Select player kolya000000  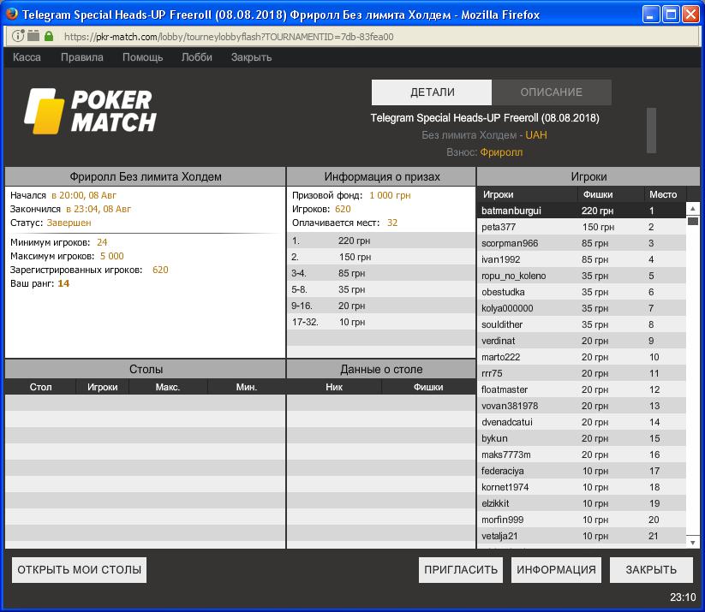[582, 308]
